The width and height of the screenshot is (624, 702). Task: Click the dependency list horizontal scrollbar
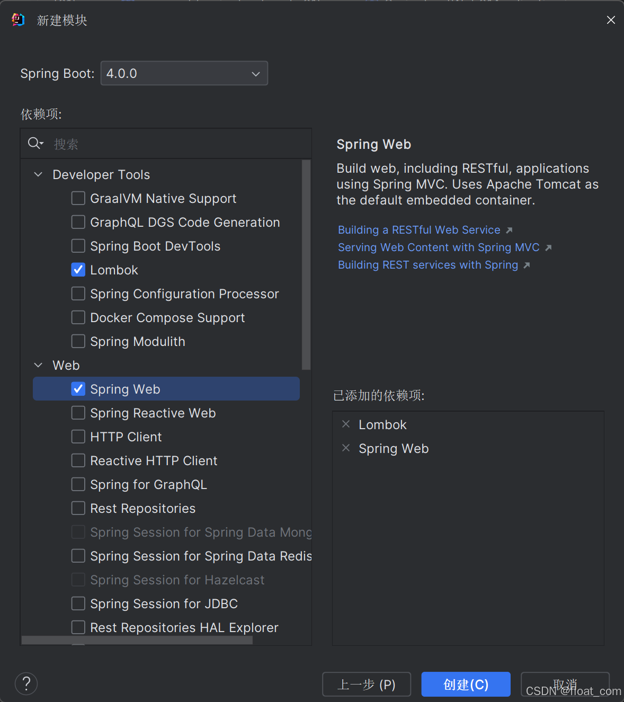[137, 641]
